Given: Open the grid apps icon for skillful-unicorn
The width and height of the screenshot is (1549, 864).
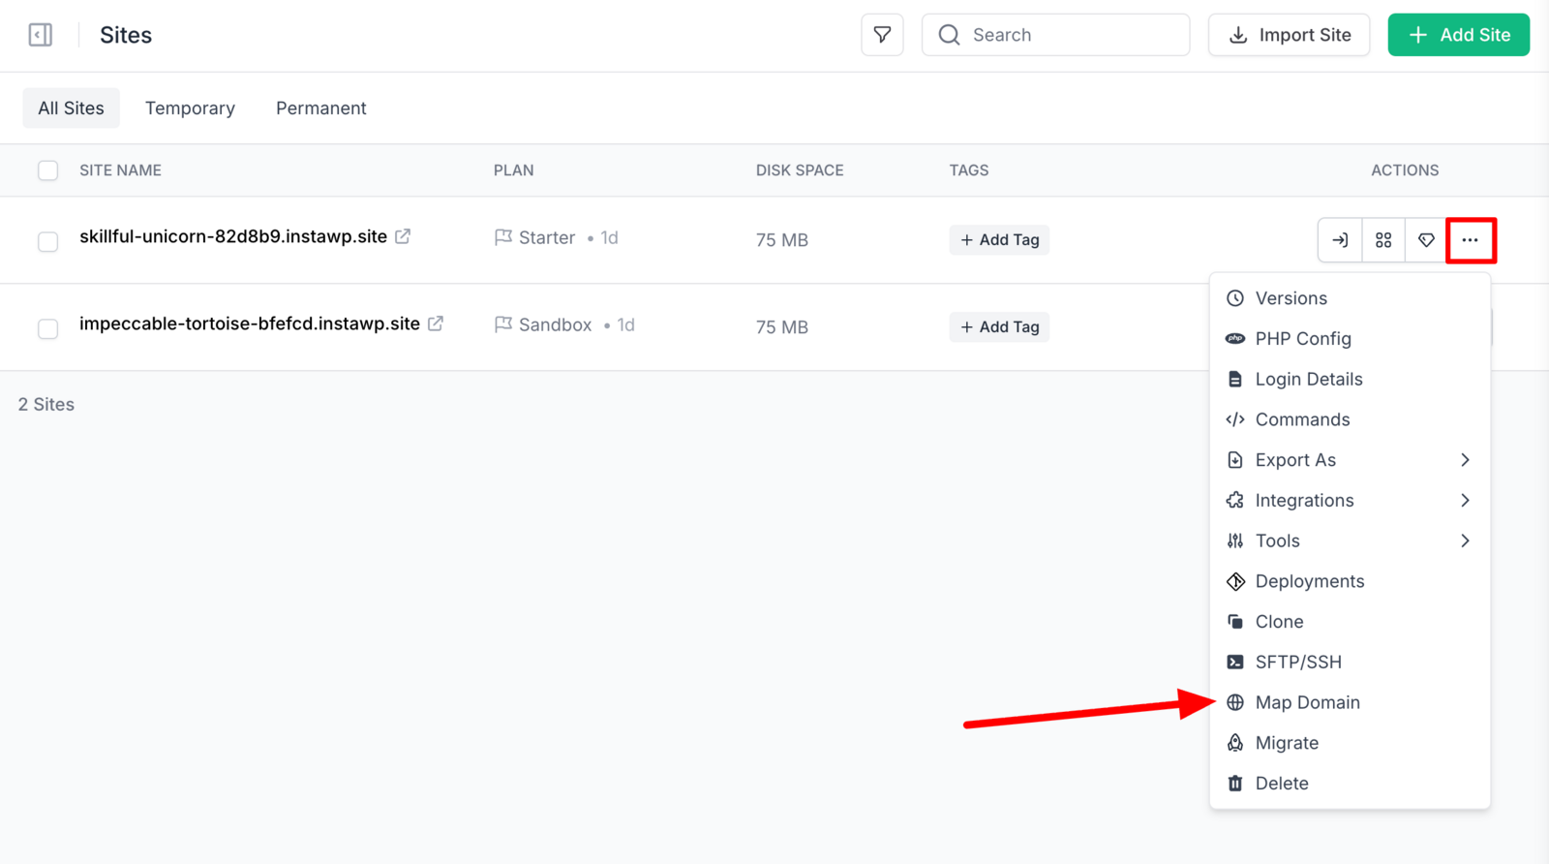Looking at the screenshot, I should coord(1383,240).
